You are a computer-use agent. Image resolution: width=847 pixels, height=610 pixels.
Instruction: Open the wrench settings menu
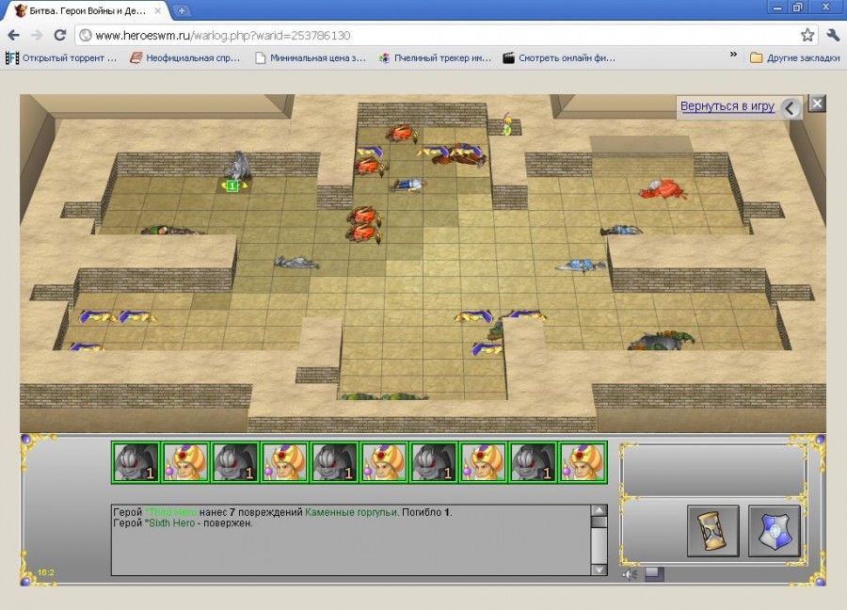click(x=834, y=36)
